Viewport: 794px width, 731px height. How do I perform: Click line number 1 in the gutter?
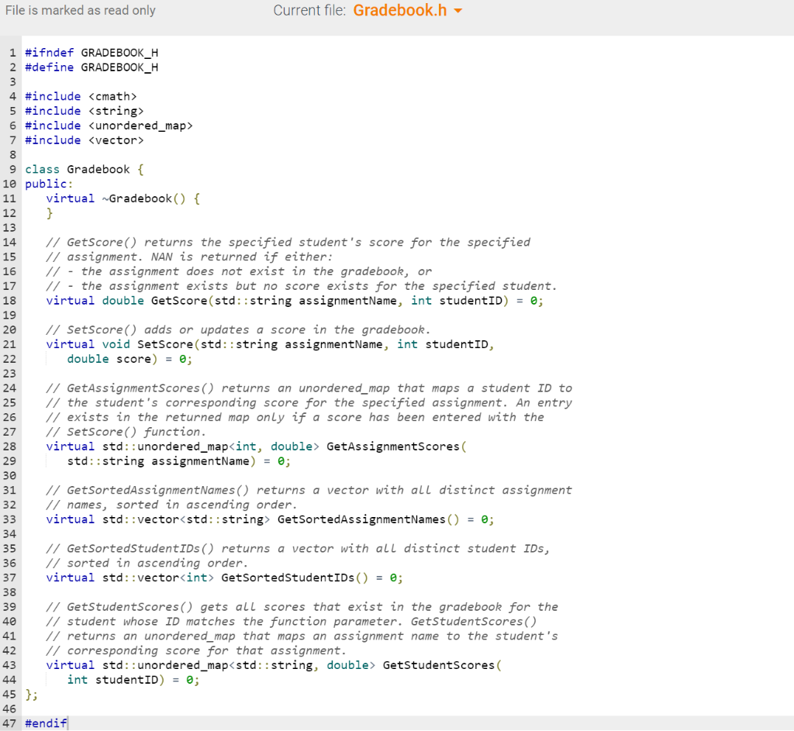(x=12, y=52)
